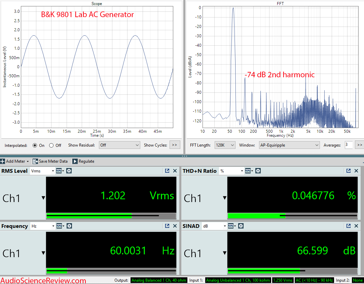This screenshot has width=364, height=284.
Task: Open graph icon in RMS Level meter
Action: tap(60, 171)
